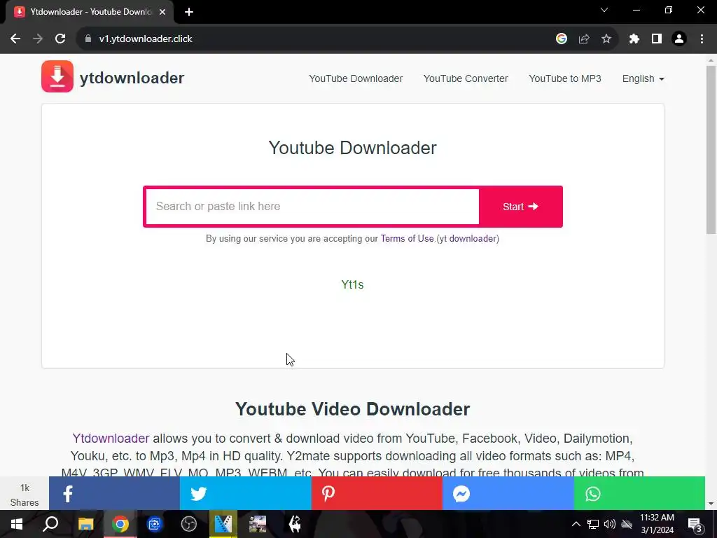This screenshot has height=538, width=717.
Task: Click the address bar URL
Action: click(x=146, y=39)
